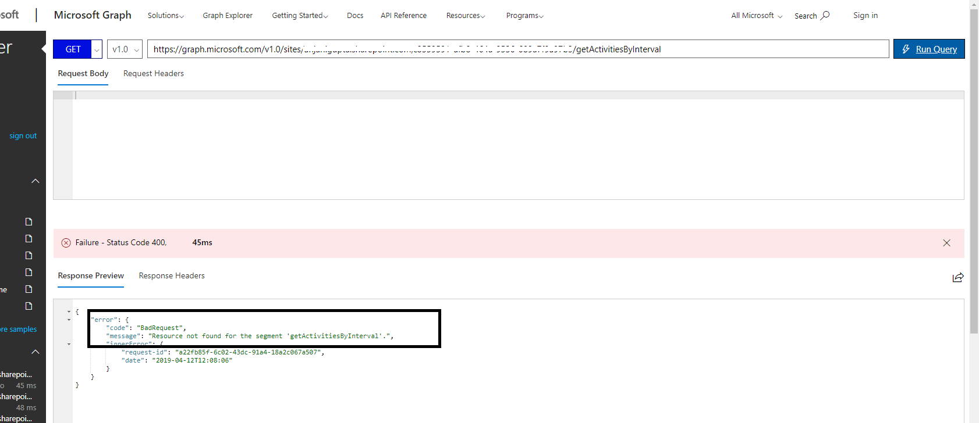Open the v1.0 version dropdown
Viewport: 979px width, 423px height.
pyautogui.click(x=125, y=49)
